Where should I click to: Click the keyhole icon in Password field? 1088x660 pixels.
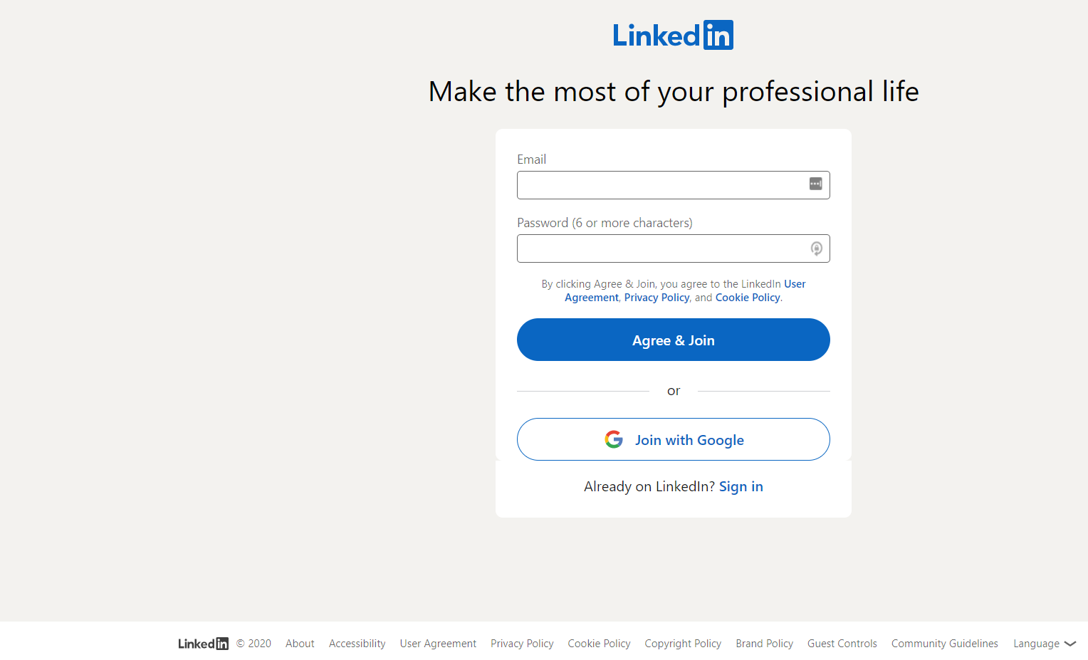pyautogui.click(x=816, y=248)
